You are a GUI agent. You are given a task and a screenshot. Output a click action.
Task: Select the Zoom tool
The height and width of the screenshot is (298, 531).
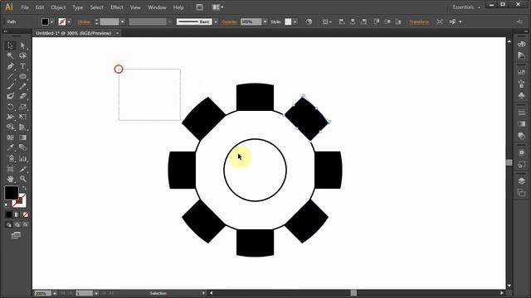tap(22, 179)
